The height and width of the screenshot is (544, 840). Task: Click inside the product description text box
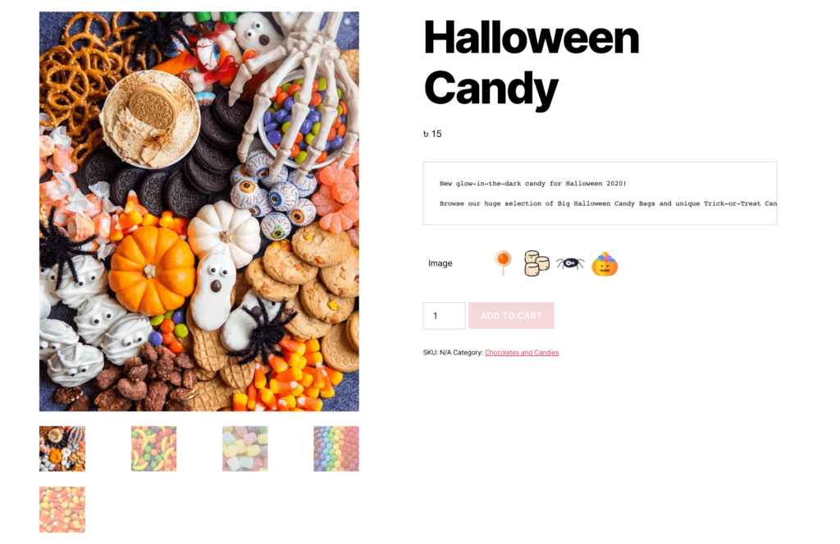click(x=600, y=193)
